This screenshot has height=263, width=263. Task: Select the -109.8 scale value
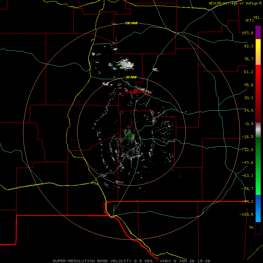(x=246, y=214)
